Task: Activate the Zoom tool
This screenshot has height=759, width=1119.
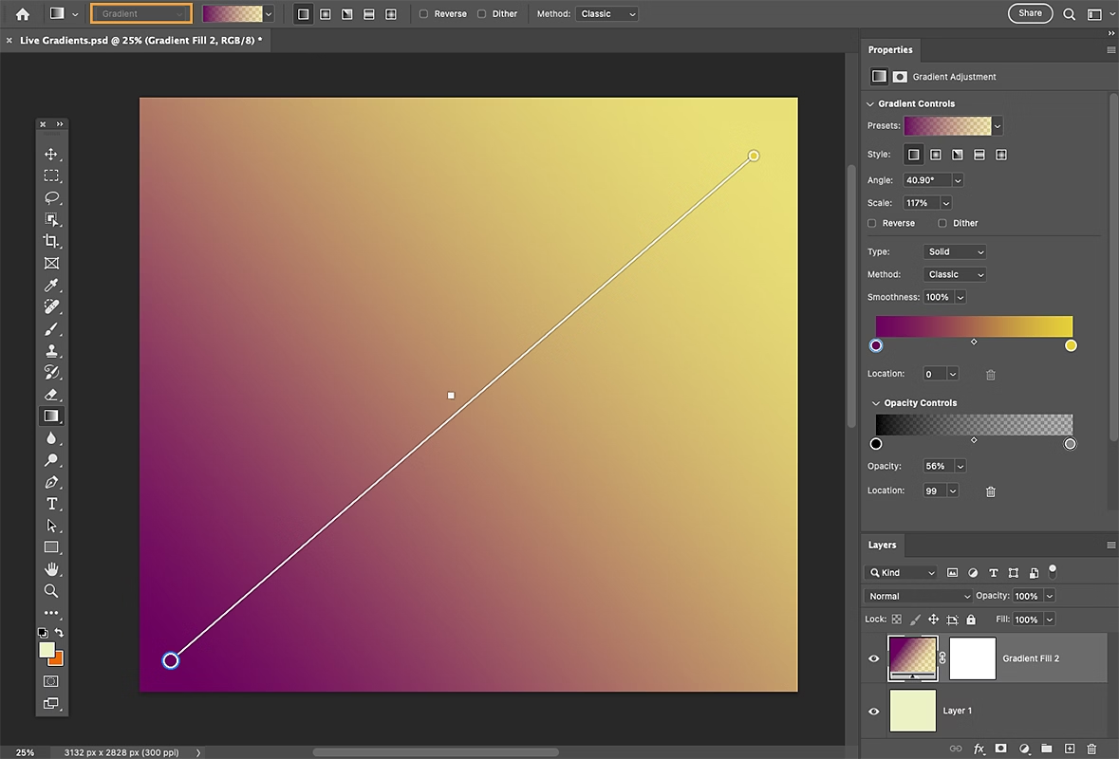Action: tap(52, 590)
